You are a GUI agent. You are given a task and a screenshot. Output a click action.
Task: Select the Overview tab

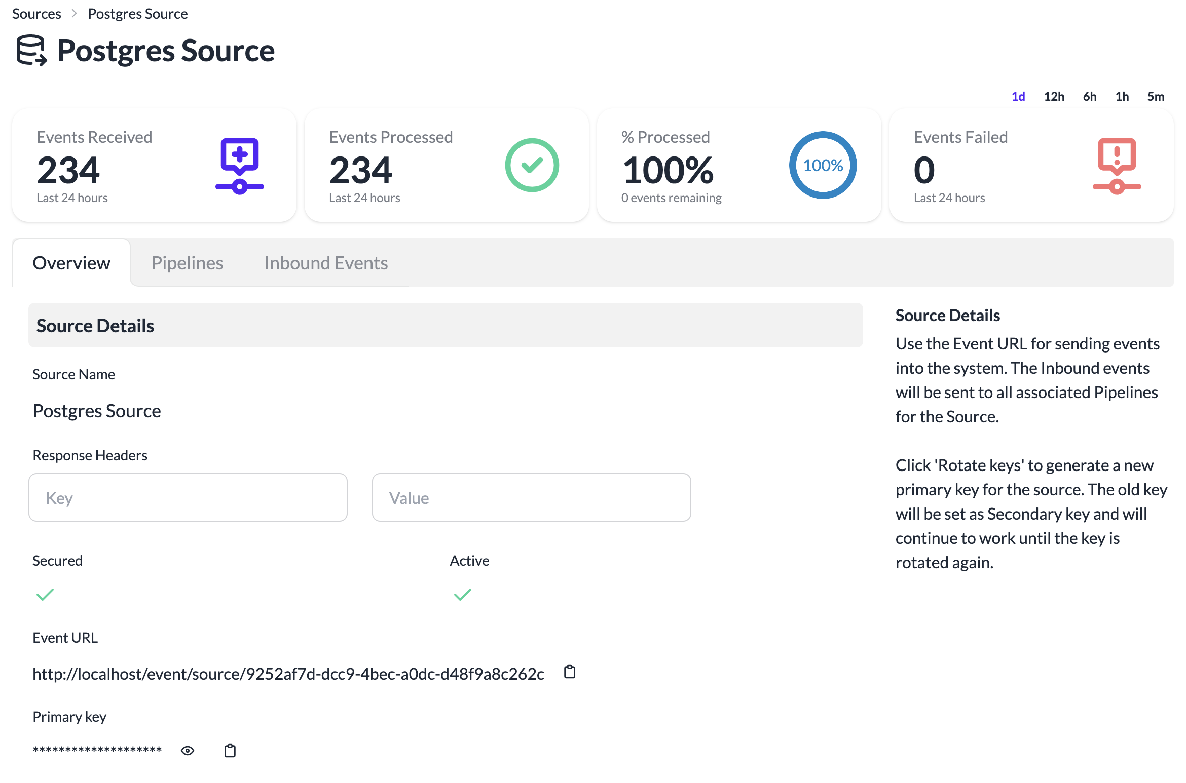click(x=71, y=263)
